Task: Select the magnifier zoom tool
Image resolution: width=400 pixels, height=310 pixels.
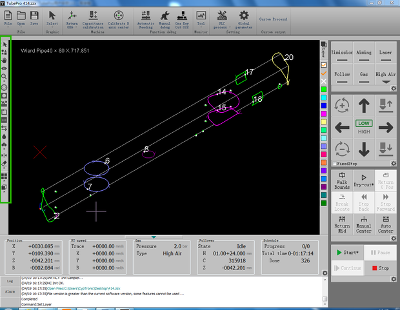Action: tap(4, 77)
